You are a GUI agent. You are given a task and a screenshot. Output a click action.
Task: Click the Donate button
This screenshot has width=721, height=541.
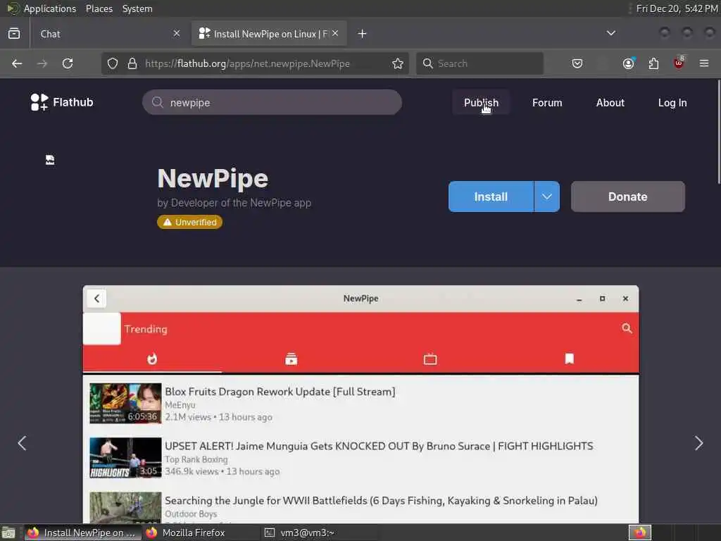627,197
